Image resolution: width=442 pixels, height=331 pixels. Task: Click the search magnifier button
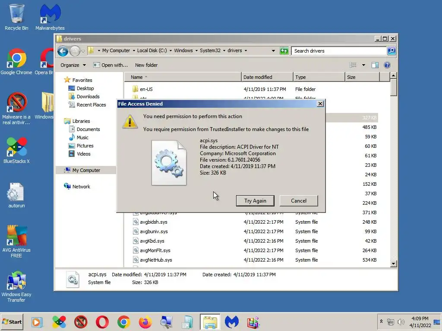coord(391,51)
